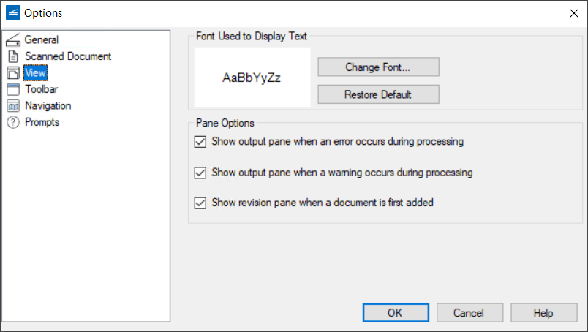
Task: Uncheck show output pane on warning
Action: tap(200, 173)
